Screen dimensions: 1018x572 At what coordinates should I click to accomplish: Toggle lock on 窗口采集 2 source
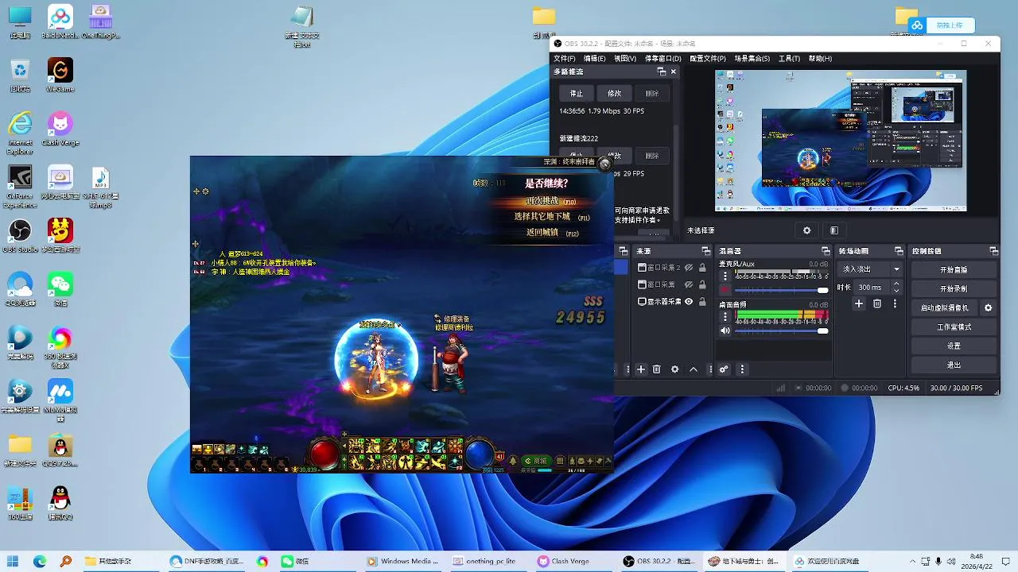[x=702, y=268]
